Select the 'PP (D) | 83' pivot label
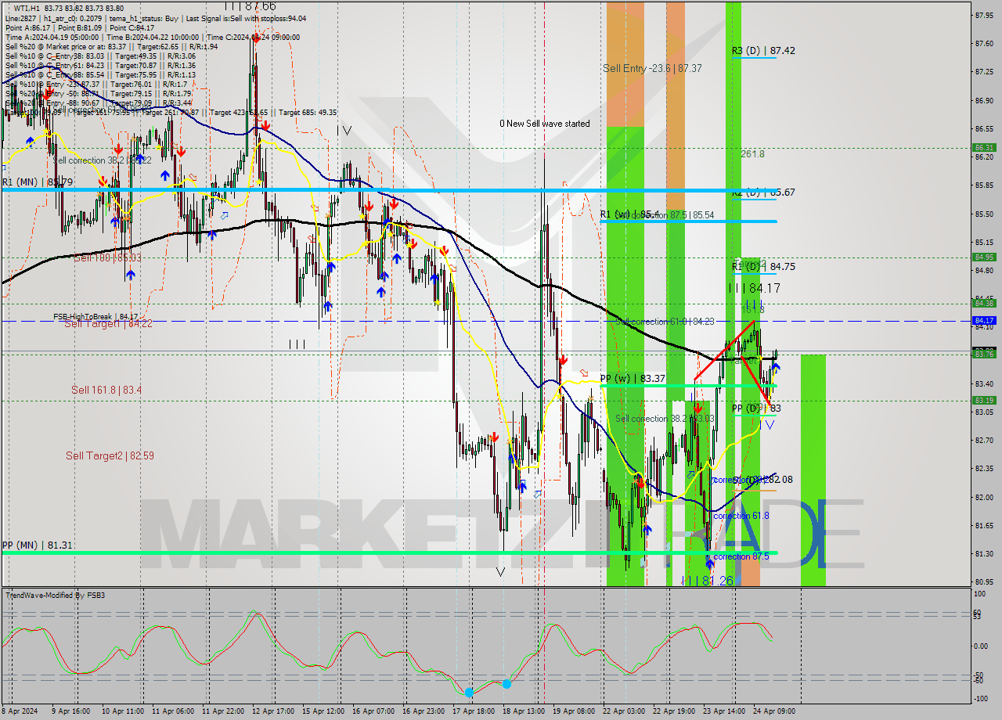 point(756,409)
